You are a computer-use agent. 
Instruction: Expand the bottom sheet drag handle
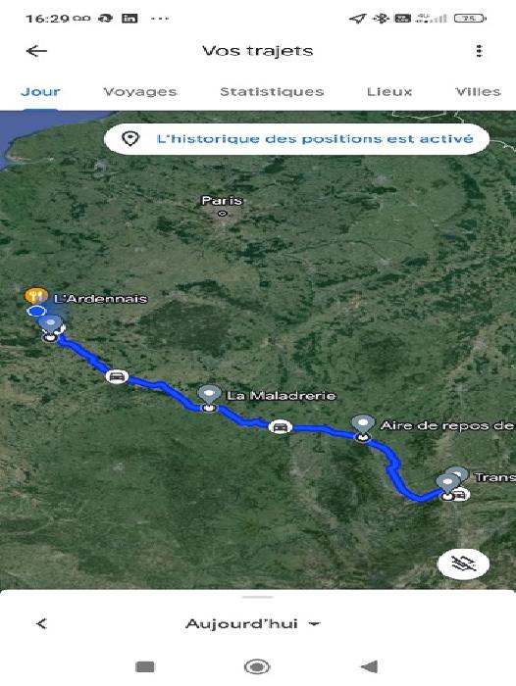pos(258,597)
